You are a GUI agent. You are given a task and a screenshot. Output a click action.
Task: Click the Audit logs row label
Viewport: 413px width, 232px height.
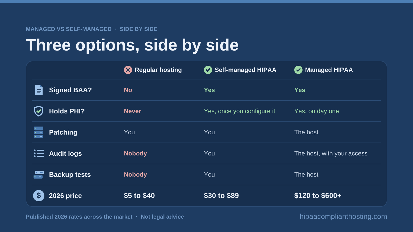tap(65, 153)
